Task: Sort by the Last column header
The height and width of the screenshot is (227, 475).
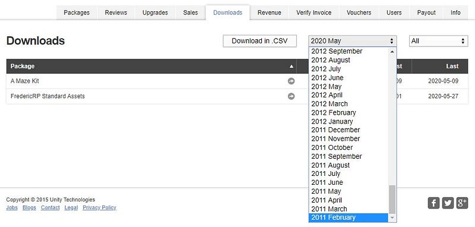Action: [x=440, y=67]
